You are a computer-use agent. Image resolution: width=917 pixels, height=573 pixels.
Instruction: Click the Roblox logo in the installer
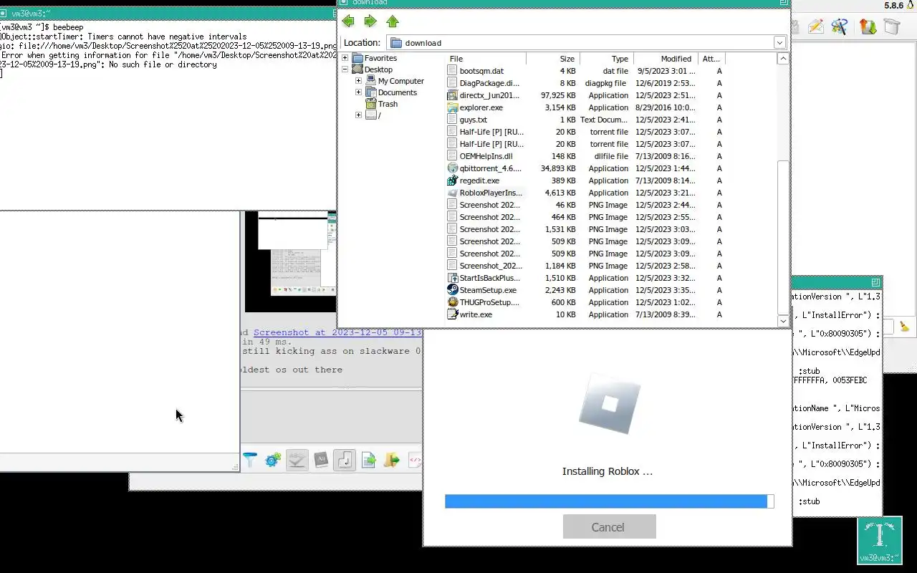[610, 404]
